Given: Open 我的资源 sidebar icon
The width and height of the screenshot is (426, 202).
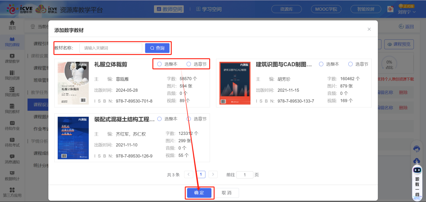Looking at the screenshot, I should pyautogui.click(x=12, y=75).
